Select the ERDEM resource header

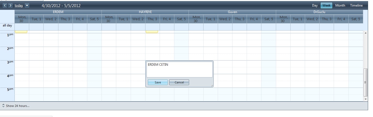(58, 12)
